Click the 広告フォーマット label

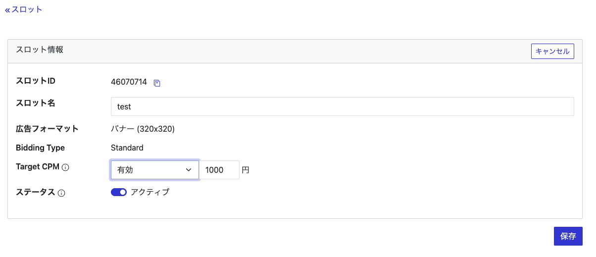47,129
